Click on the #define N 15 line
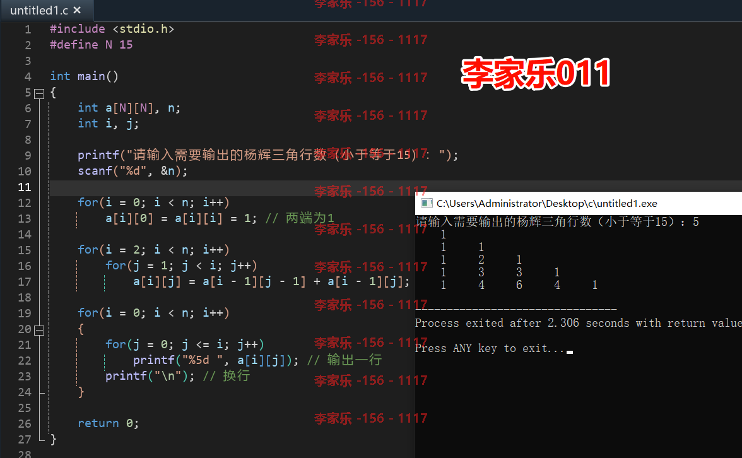742x458 pixels. coord(91,44)
